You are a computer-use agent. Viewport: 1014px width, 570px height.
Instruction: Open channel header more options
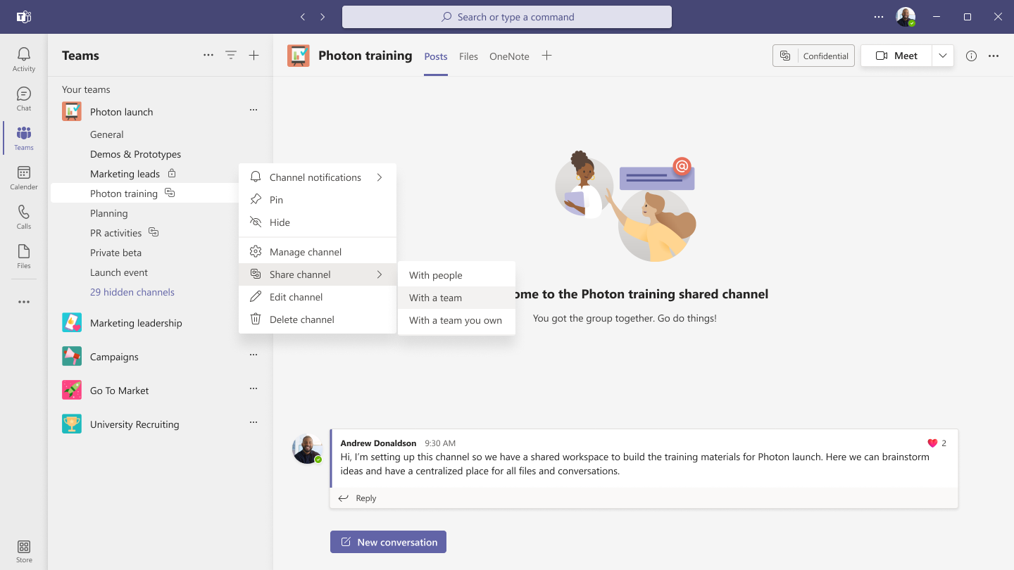[994, 56]
